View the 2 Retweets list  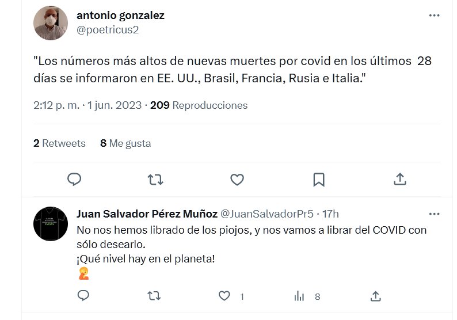tap(59, 143)
